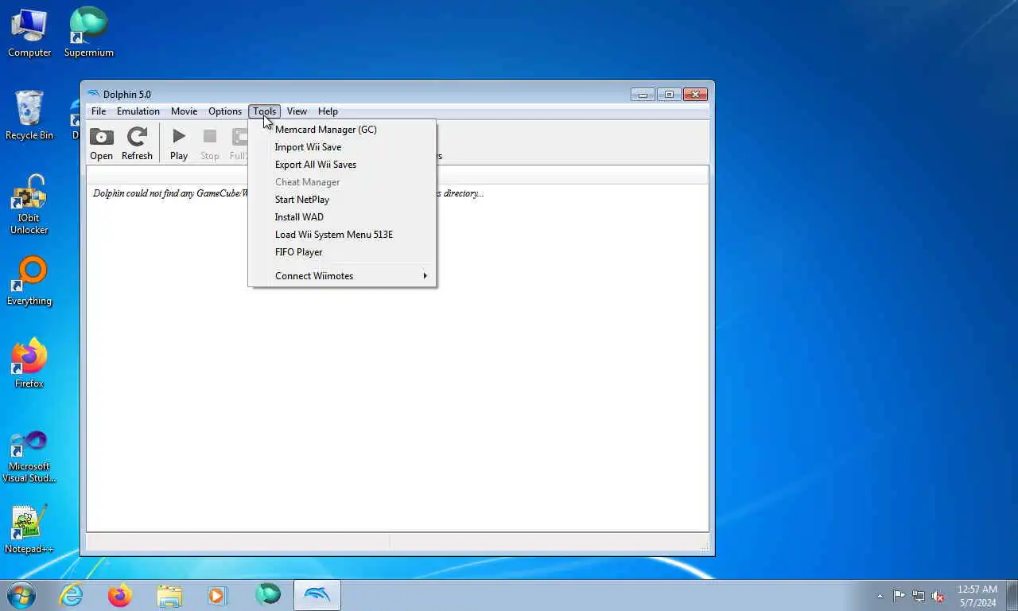Open the Movie menu
This screenshot has height=611, width=1018.
pyautogui.click(x=184, y=111)
